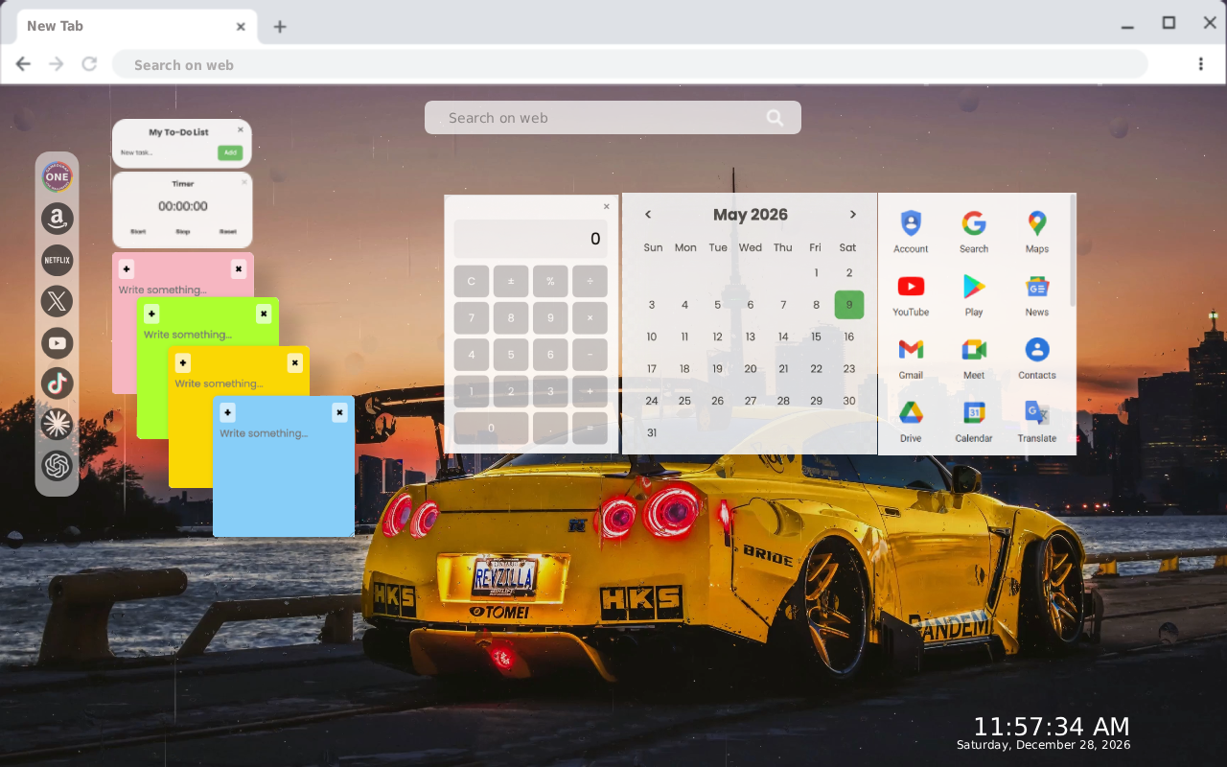Click the equals key on the calculator
This screenshot has width=1227, height=767.
coord(590,429)
